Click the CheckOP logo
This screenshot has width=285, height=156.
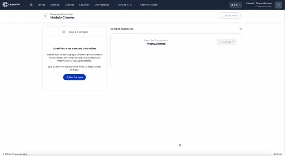(x=11, y=5)
